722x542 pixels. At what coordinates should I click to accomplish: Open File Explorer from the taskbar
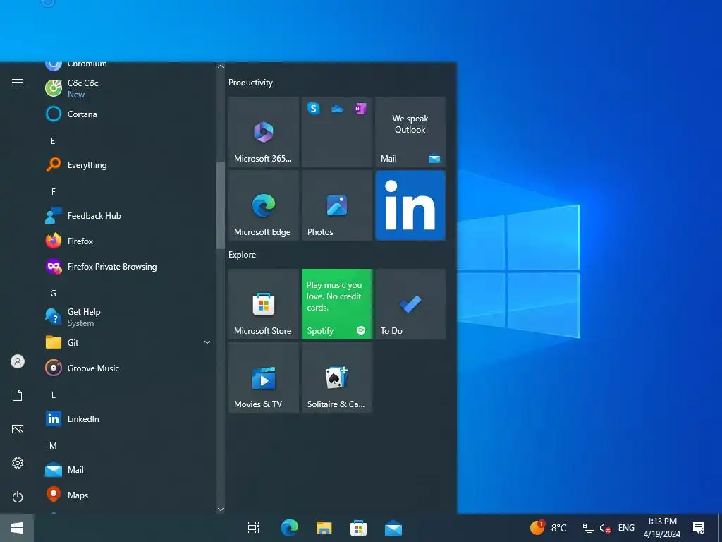[x=324, y=528]
